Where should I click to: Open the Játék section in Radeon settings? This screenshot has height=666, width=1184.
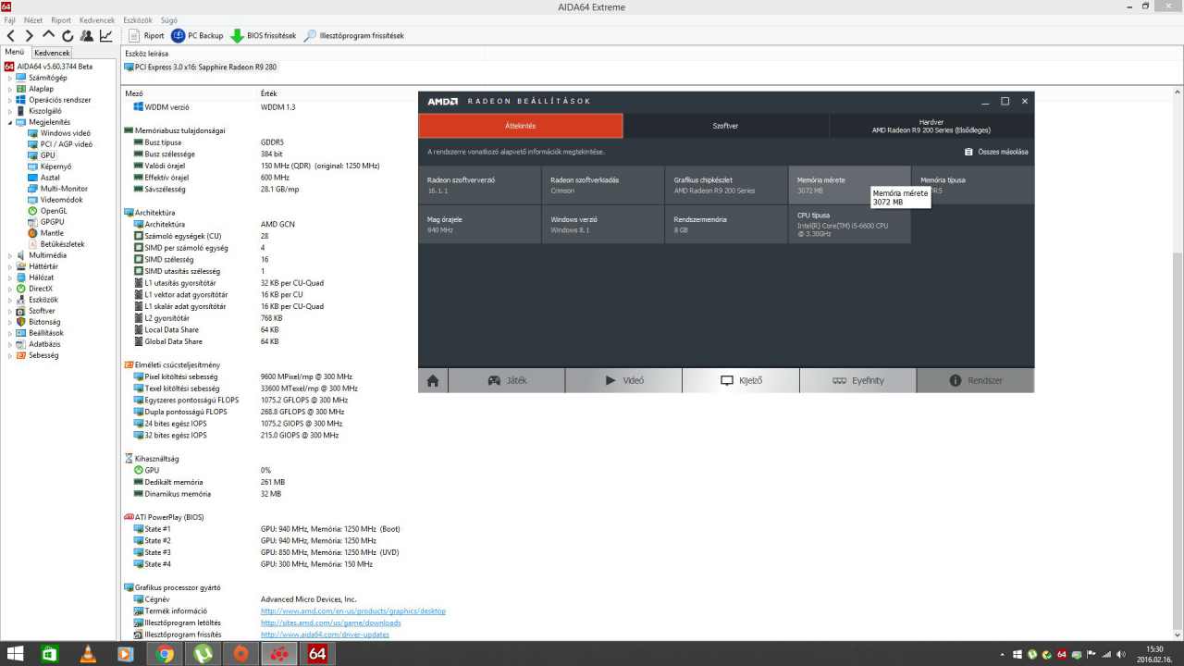tap(506, 380)
